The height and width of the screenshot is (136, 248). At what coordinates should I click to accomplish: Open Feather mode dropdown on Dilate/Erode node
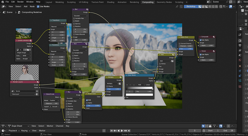click(x=54, y=100)
